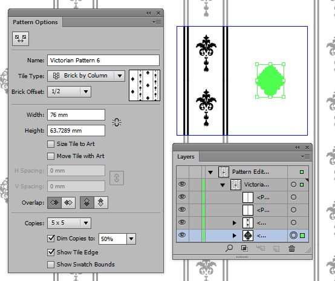The height and width of the screenshot is (281, 335).
Task: Click the Pattern Tile Tool icon
Action: pos(21,39)
